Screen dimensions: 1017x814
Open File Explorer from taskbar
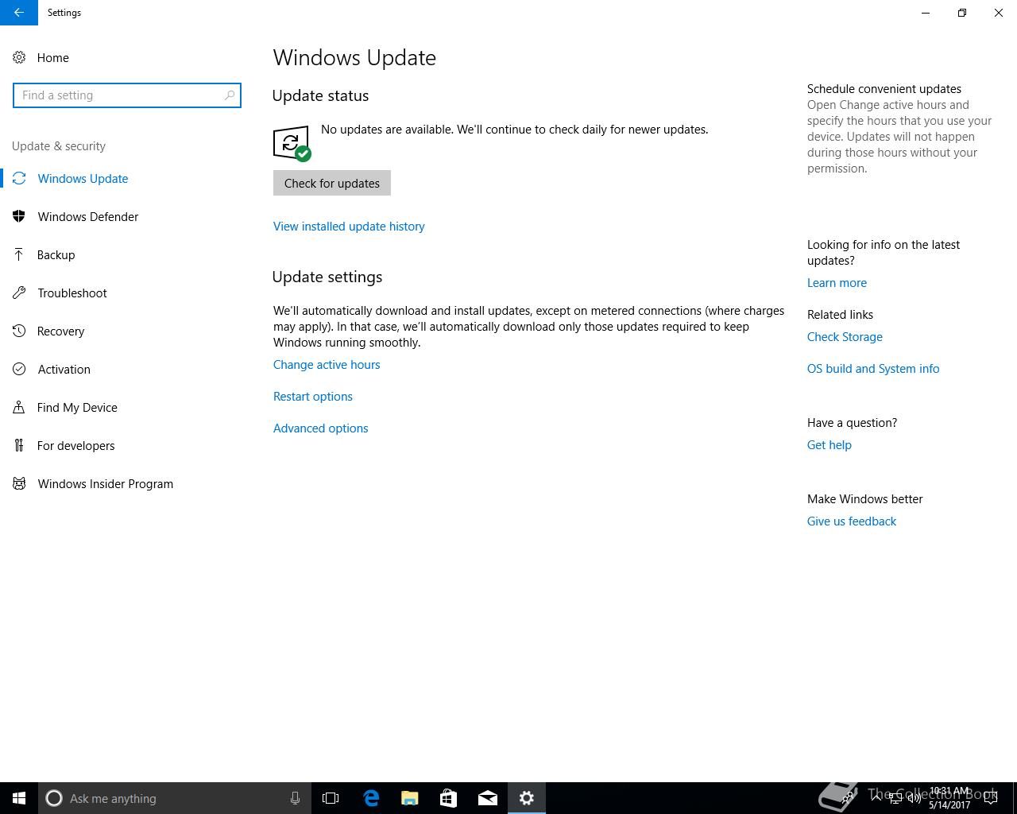click(x=410, y=798)
